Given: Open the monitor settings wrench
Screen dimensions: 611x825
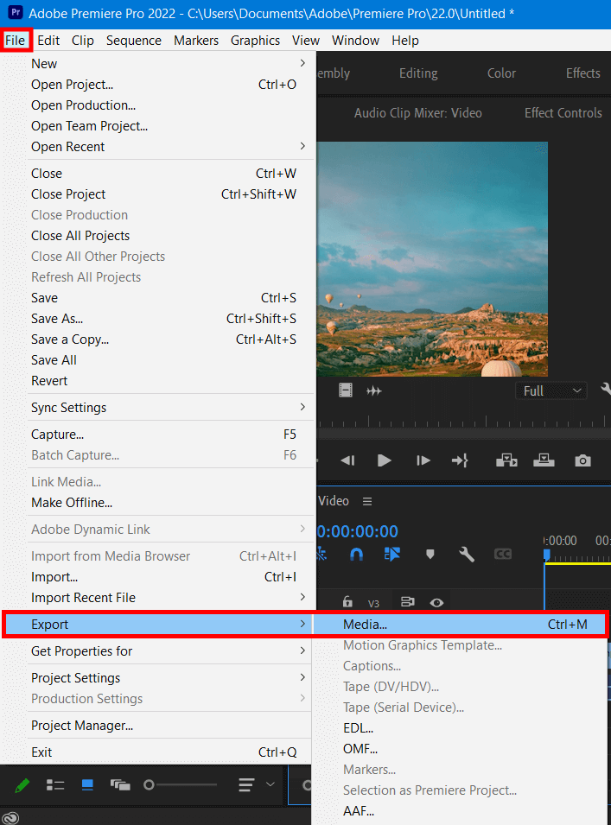Looking at the screenshot, I should (x=606, y=390).
